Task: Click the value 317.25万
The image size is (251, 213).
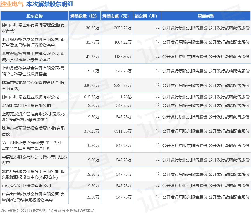Action: [x=92, y=131]
